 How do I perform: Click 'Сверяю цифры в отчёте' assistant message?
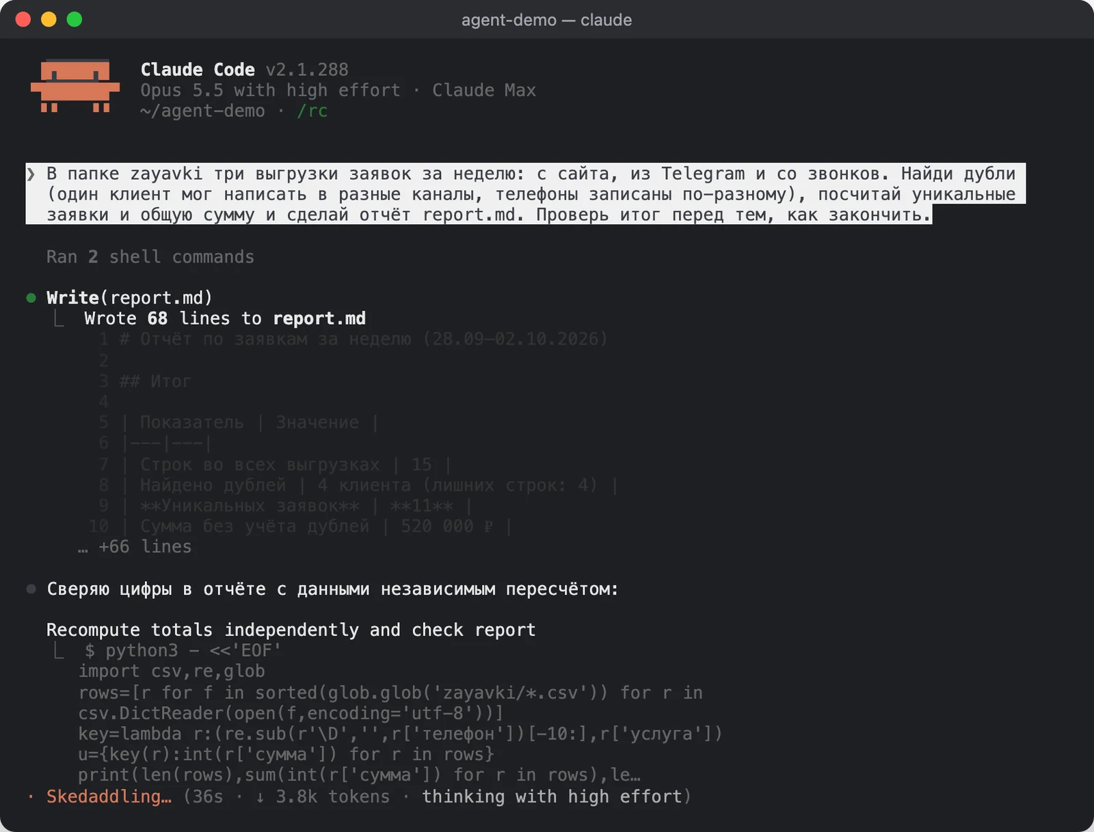coord(332,589)
